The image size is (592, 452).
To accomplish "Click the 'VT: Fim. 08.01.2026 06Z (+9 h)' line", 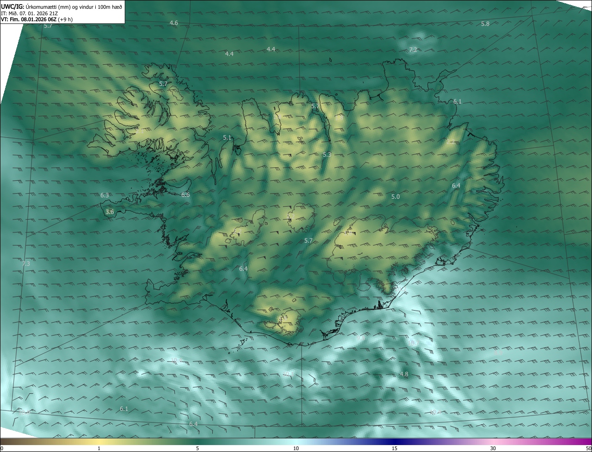I will pyautogui.click(x=37, y=19).
